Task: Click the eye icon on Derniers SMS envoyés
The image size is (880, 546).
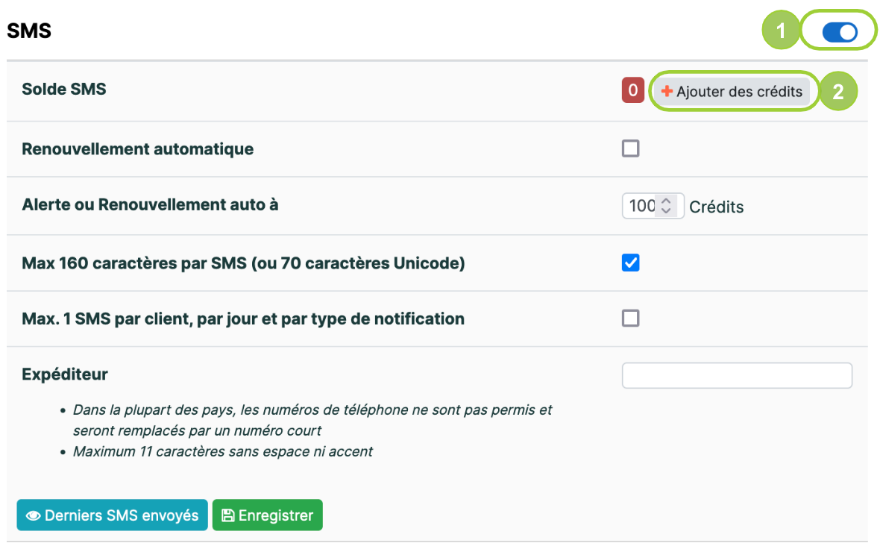Action: pos(33,515)
